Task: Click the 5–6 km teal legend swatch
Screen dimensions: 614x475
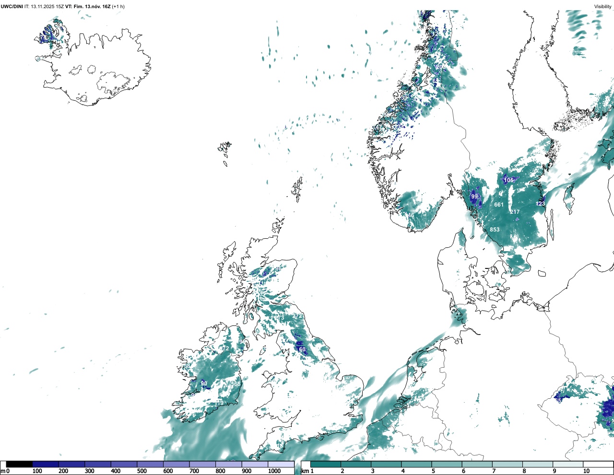Action: pyautogui.click(x=446, y=464)
